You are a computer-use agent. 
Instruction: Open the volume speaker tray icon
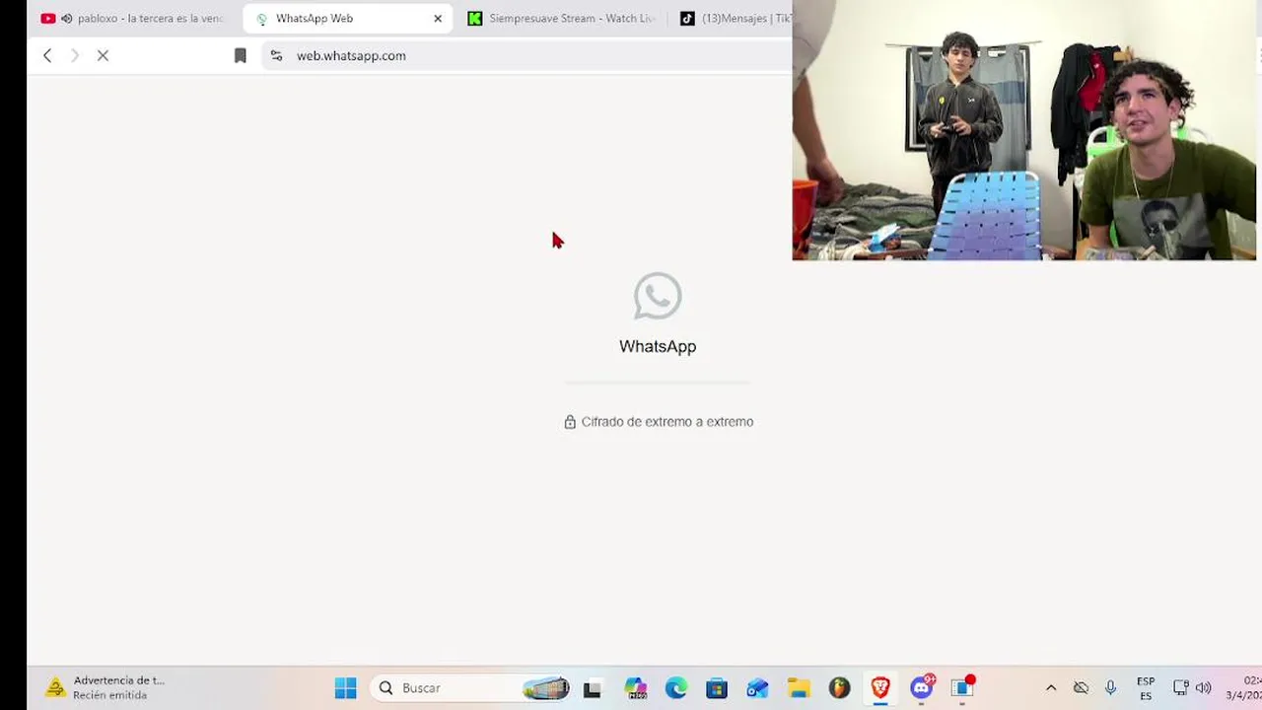coord(1203,688)
